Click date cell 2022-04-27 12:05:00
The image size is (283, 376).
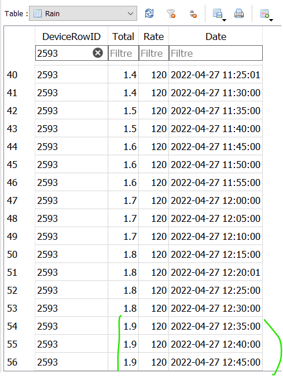coord(216,218)
